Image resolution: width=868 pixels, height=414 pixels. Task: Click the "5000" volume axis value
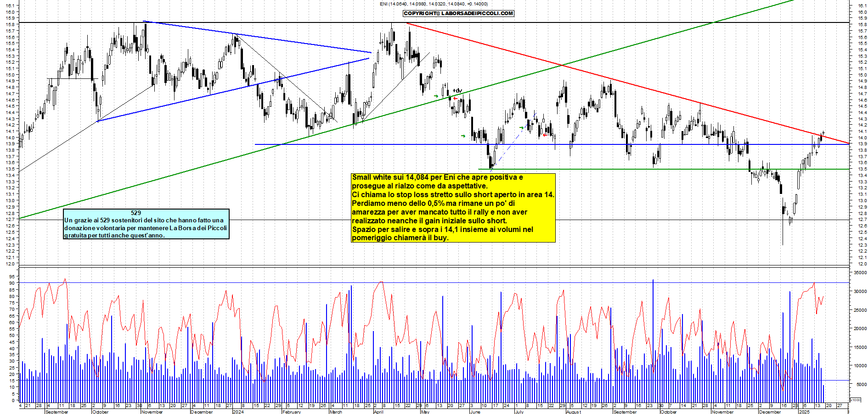click(x=862, y=384)
